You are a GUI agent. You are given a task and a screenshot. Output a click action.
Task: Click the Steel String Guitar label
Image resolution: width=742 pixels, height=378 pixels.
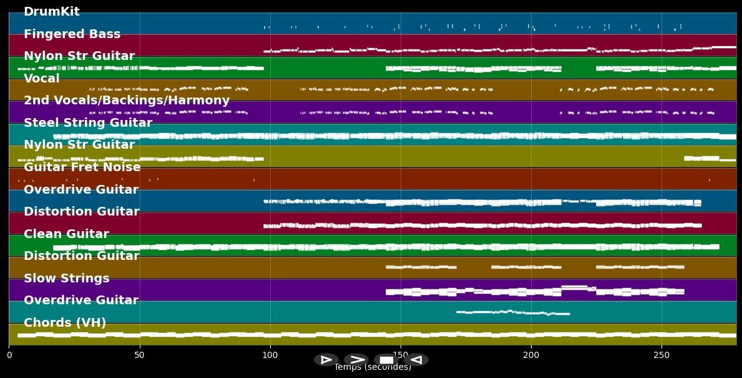click(88, 123)
